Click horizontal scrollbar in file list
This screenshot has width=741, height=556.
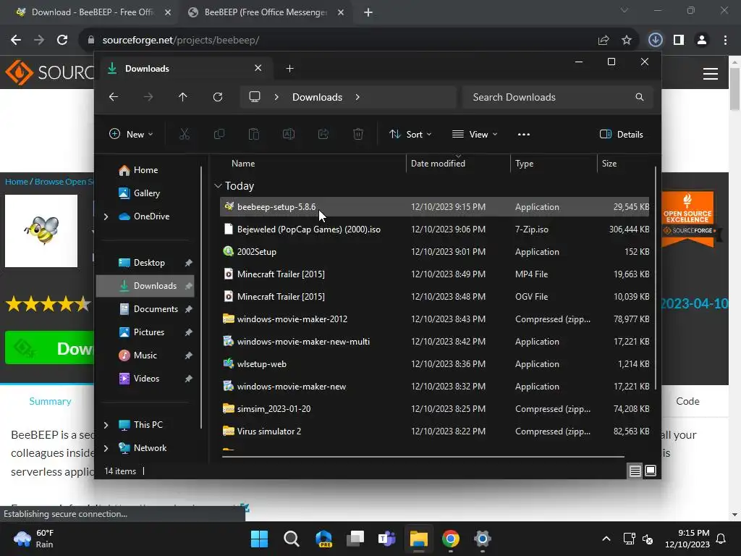click(x=423, y=457)
